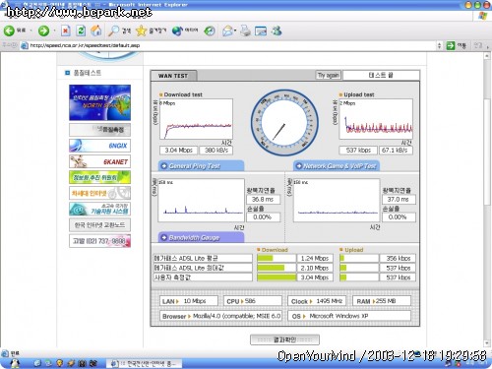Click the download speed graph
The image size is (492, 369).
click(x=196, y=119)
